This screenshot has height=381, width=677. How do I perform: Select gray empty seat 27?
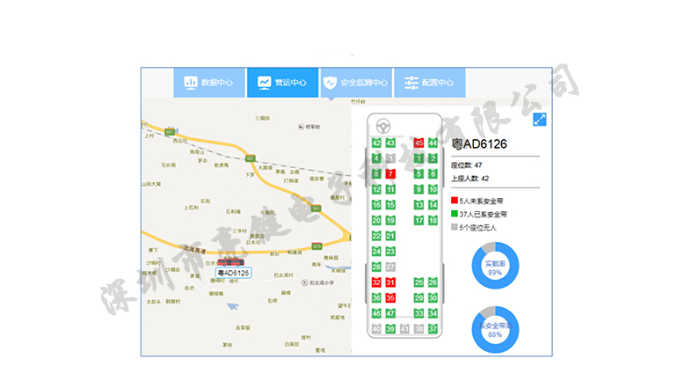point(390,267)
